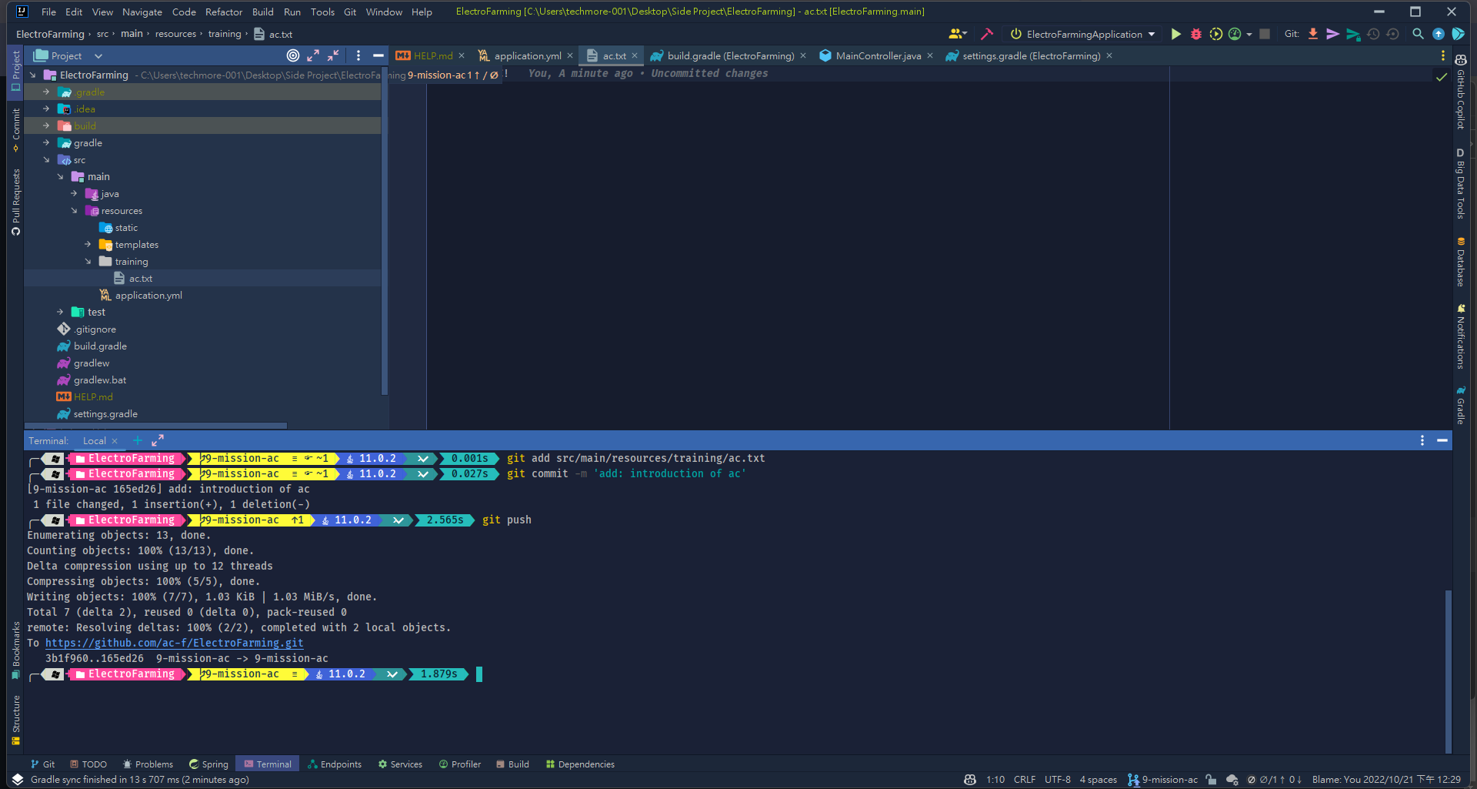Image resolution: width=1477 pixels, height=789 pixels.
Task: Run with coverage icon
Action: [x=1215, y=34]
